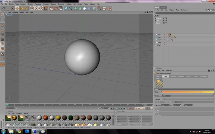215x134 pixels.
Task: Open the Kink tab in Attributes
Action: (x=196, y=76)
